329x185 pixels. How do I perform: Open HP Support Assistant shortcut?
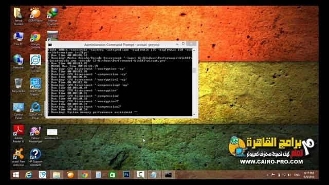(35, 157)
